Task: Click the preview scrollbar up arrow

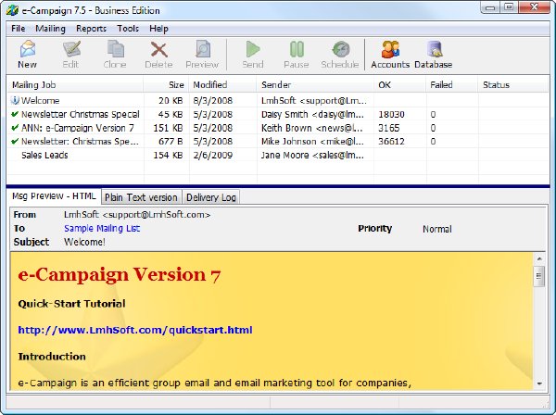Action: tap(539, 258)
